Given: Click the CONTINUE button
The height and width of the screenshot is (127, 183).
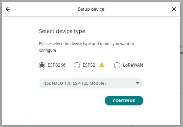Looking at the screenshot, I should coord(124,101).
